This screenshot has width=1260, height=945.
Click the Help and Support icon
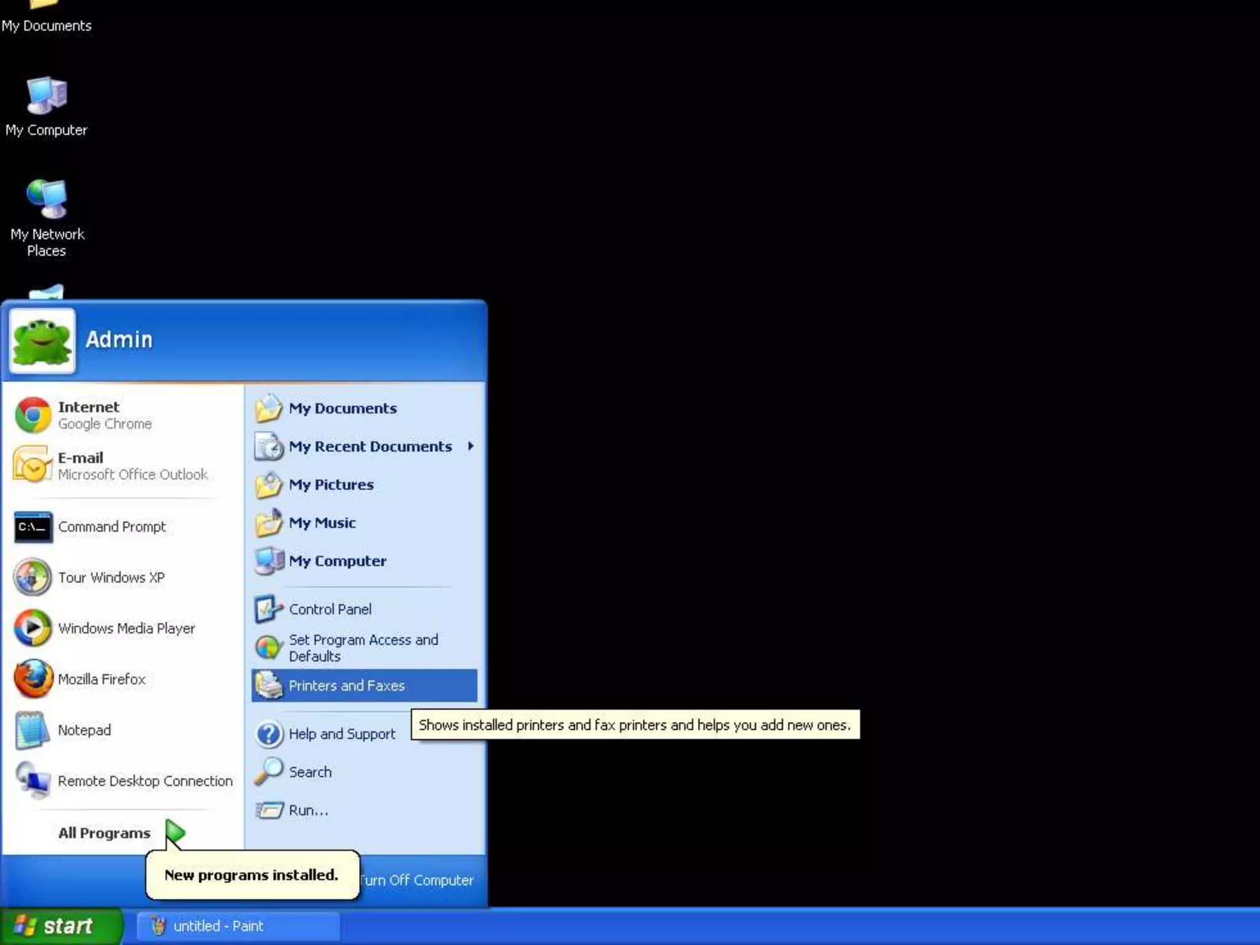tap(268, 734)
